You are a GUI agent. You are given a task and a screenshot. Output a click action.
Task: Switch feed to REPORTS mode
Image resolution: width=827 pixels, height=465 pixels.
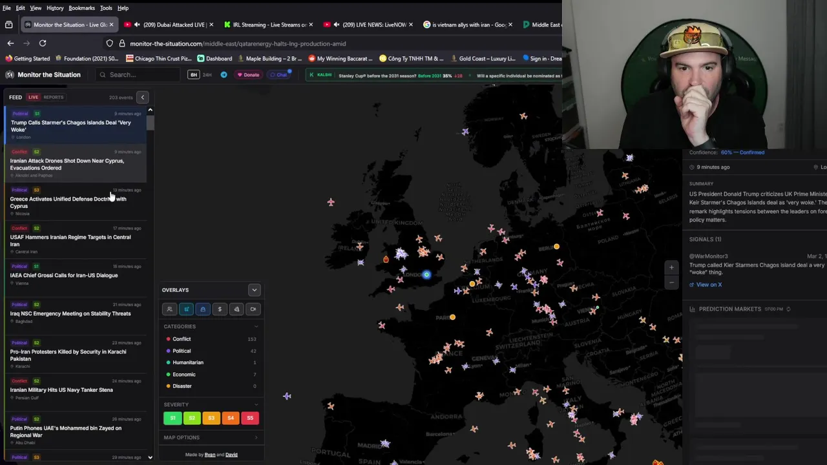54,98
